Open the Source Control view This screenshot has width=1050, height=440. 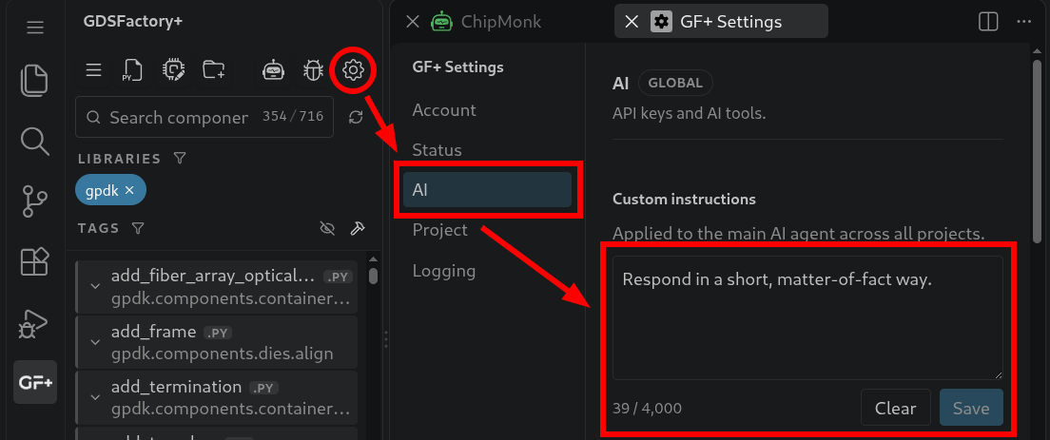35,201
